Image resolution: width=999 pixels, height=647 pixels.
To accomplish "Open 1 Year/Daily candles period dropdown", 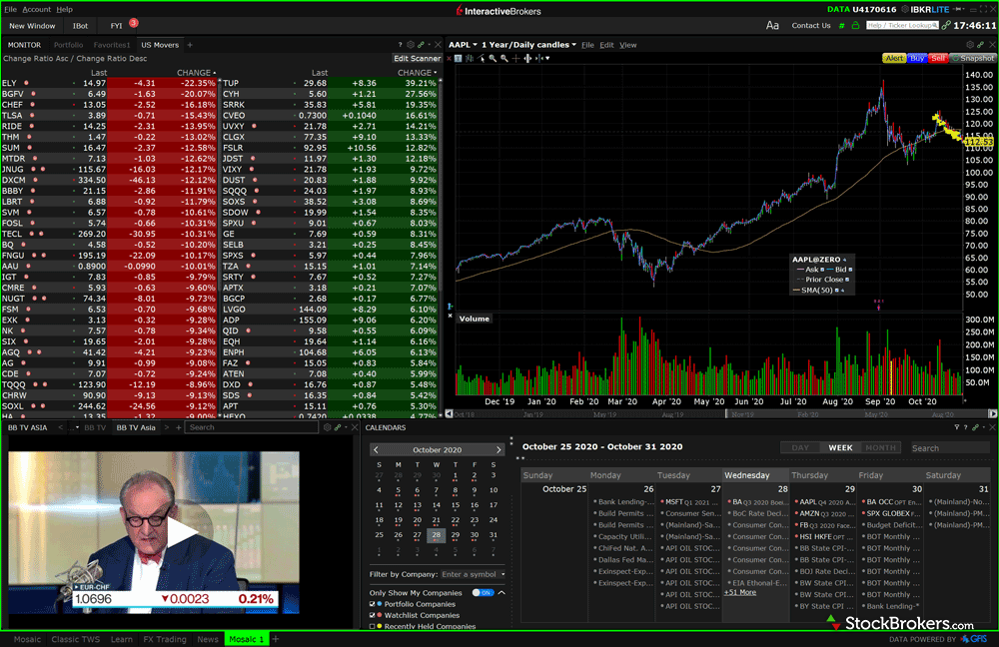I will click(x=528, y=45).
